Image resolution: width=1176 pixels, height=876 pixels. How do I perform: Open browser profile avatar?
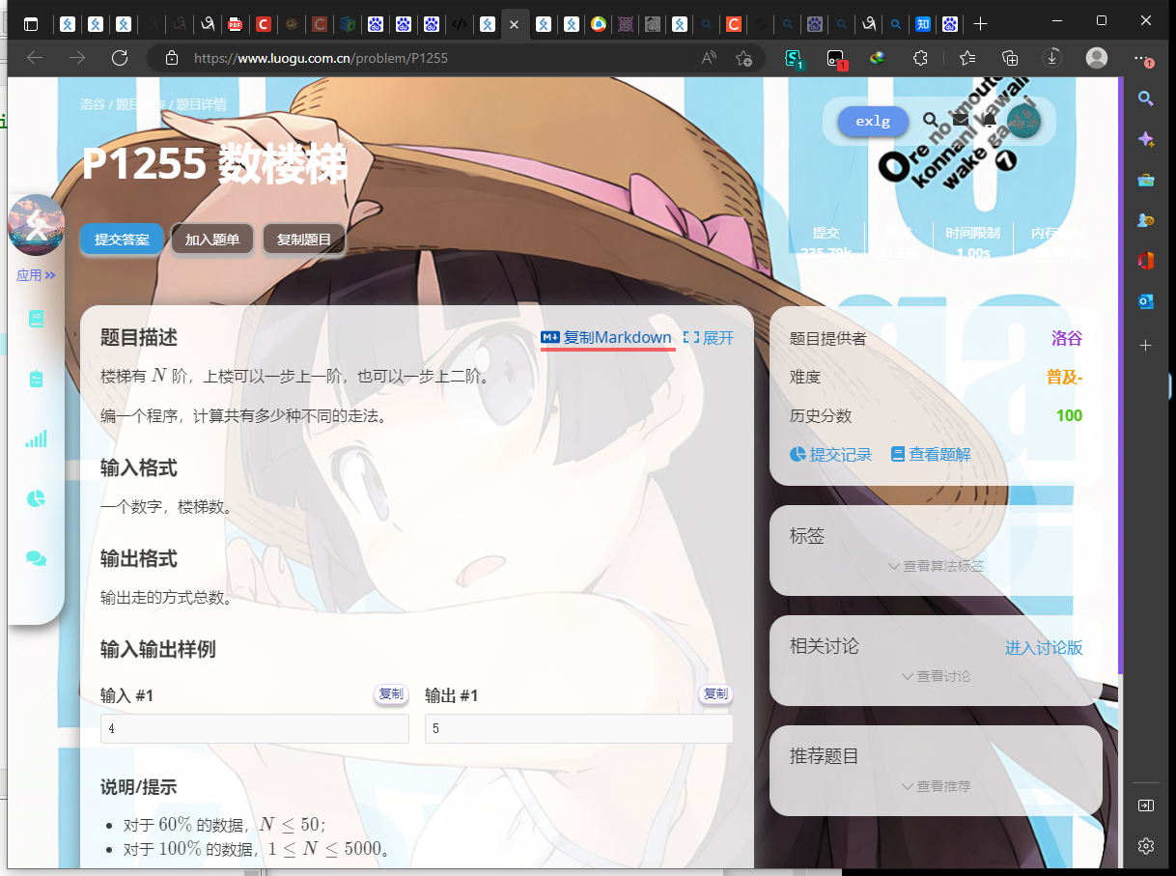[1097, 58]
